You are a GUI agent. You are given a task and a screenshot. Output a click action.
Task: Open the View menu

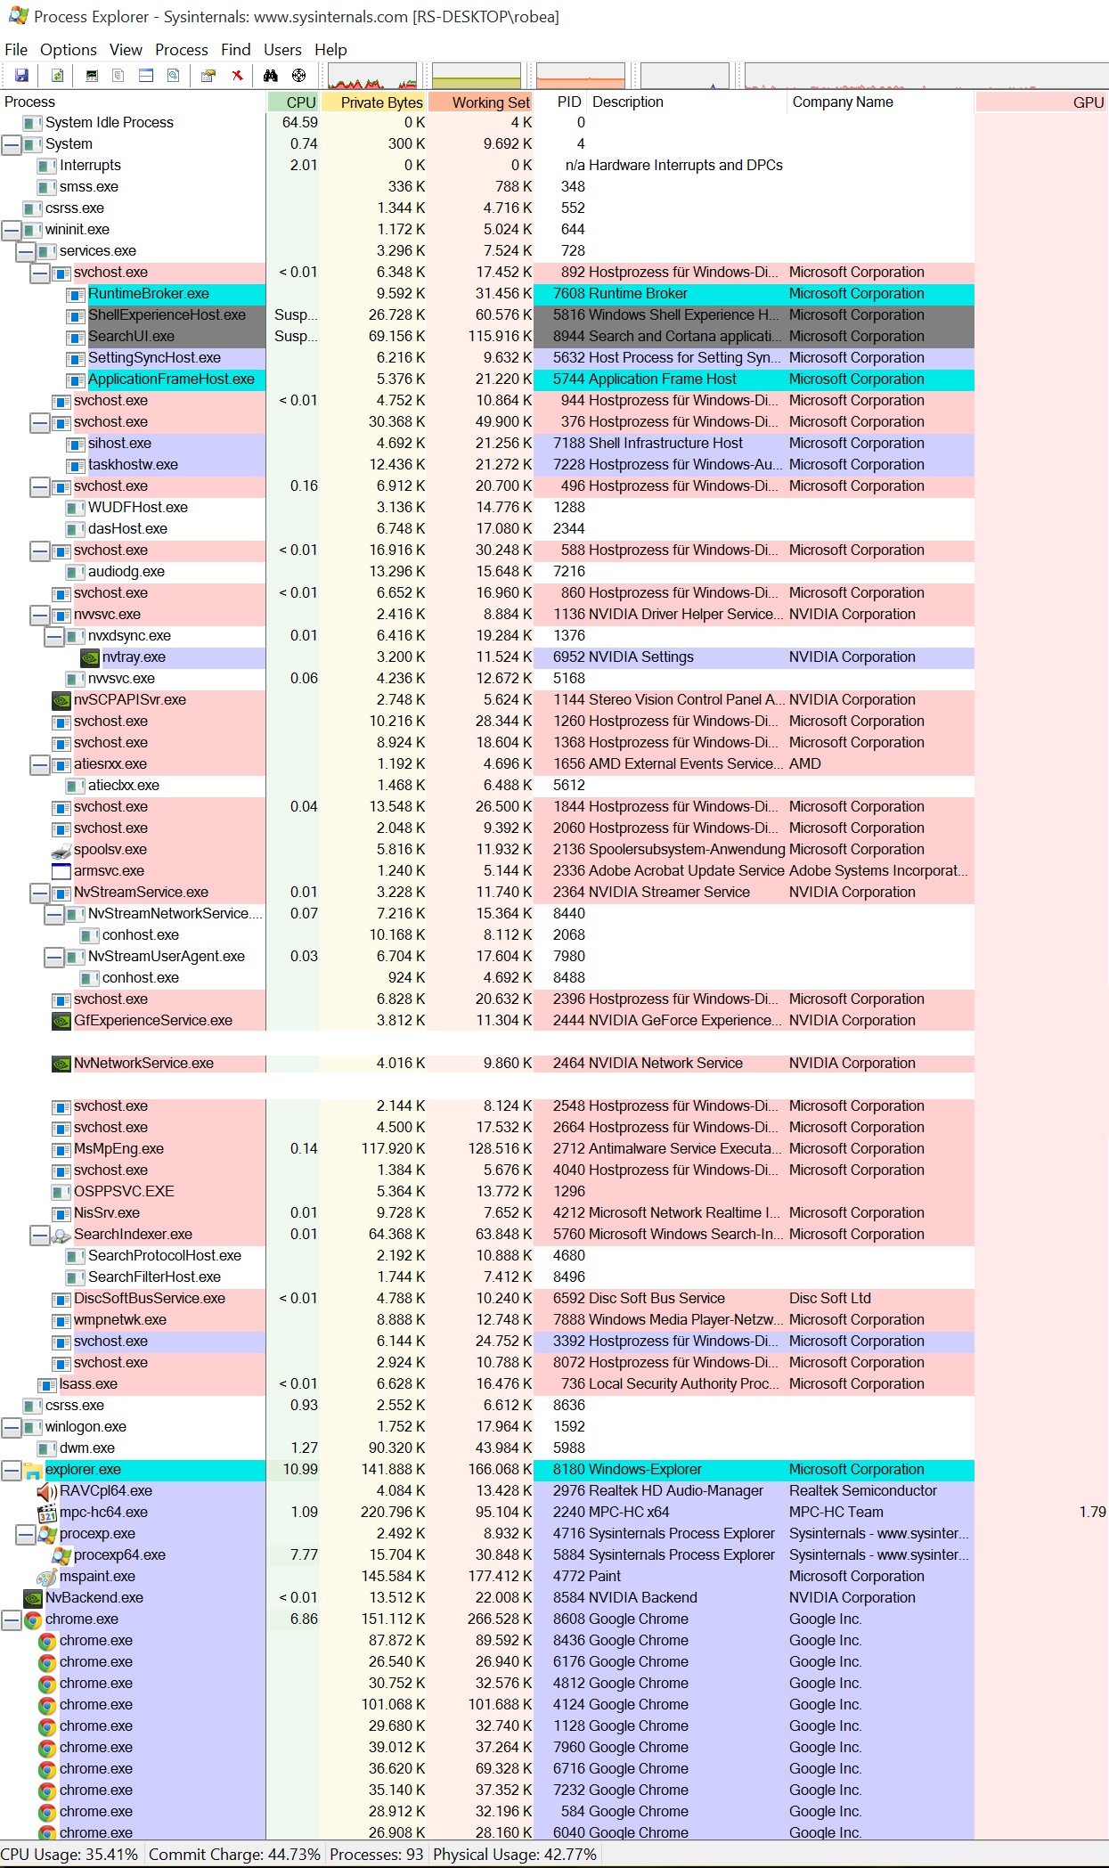pyautogui.click(x=126, y=50)
